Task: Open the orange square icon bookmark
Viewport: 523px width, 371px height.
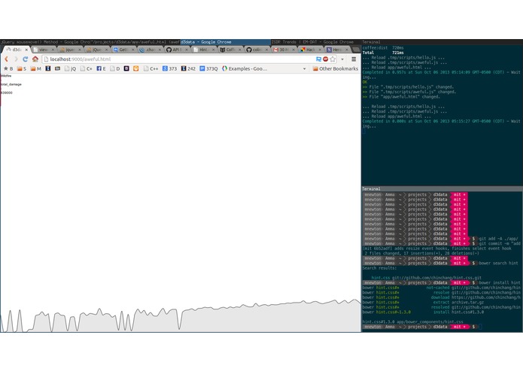Action: coord(135,68)
